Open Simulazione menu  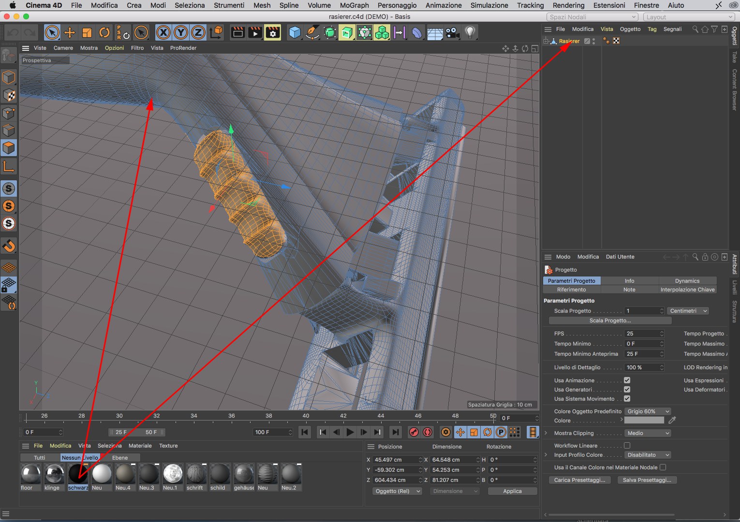tap(489, 5)
